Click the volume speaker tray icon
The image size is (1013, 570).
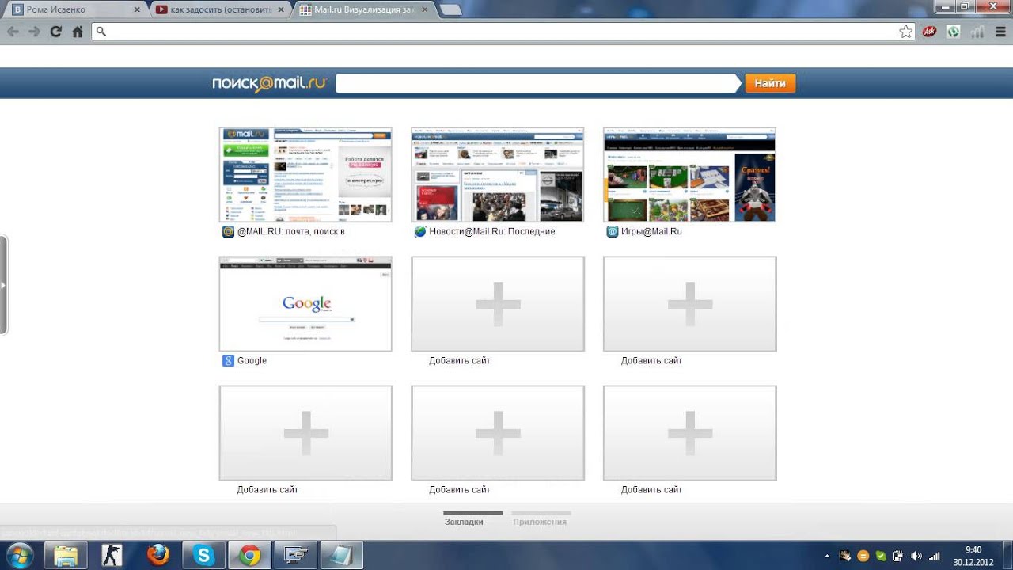(916, 556)
